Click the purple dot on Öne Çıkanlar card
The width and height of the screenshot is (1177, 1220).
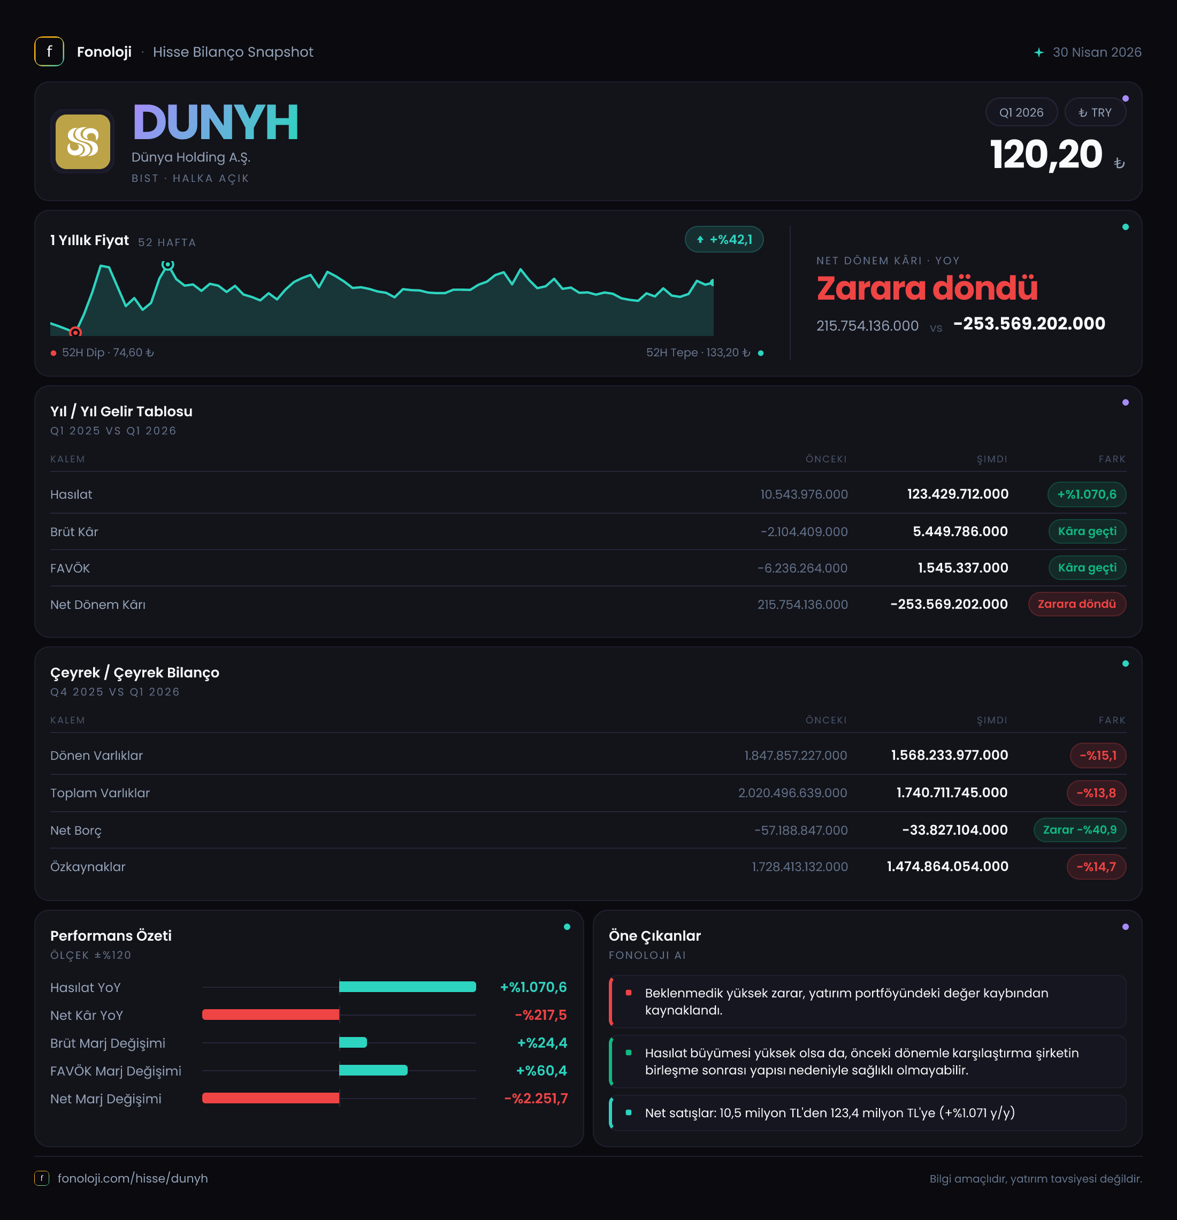click(x=1125, y=927)
